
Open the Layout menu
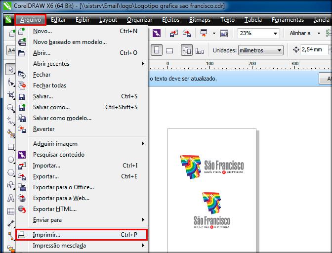click(x=108, y=20)
